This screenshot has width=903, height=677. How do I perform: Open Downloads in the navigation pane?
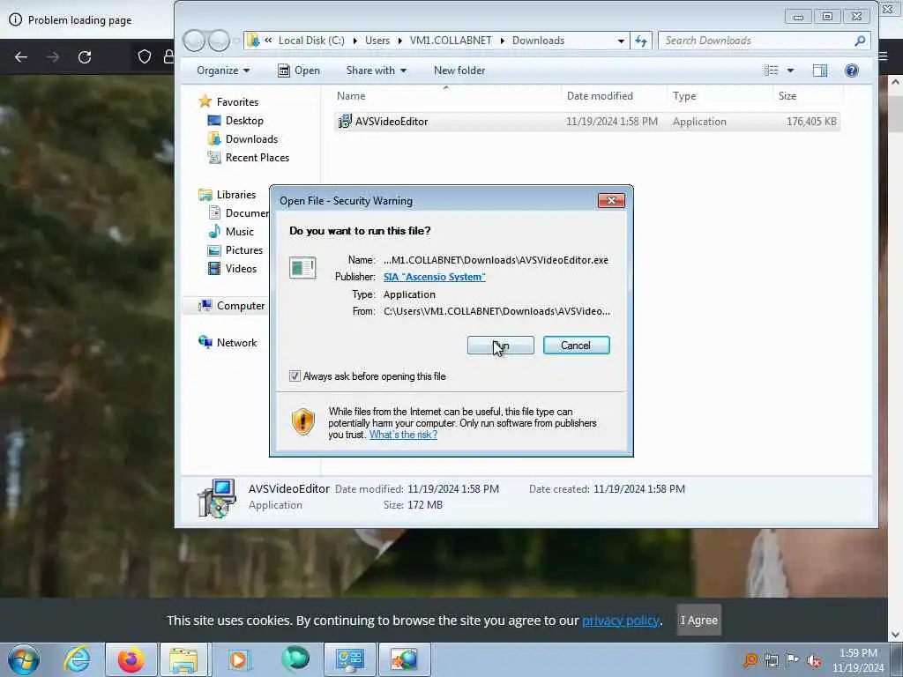251,138
